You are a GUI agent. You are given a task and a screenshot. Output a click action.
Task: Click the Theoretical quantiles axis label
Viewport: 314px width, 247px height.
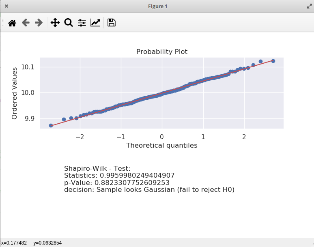pos(161,145)
